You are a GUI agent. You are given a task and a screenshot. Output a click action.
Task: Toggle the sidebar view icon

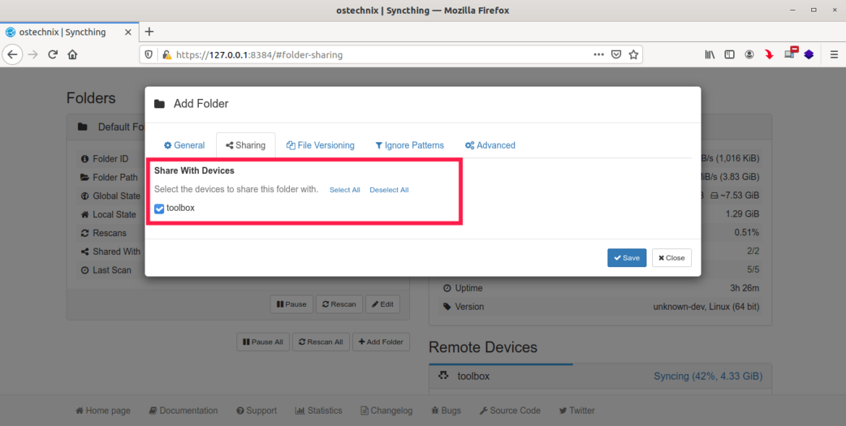(730, 54)
